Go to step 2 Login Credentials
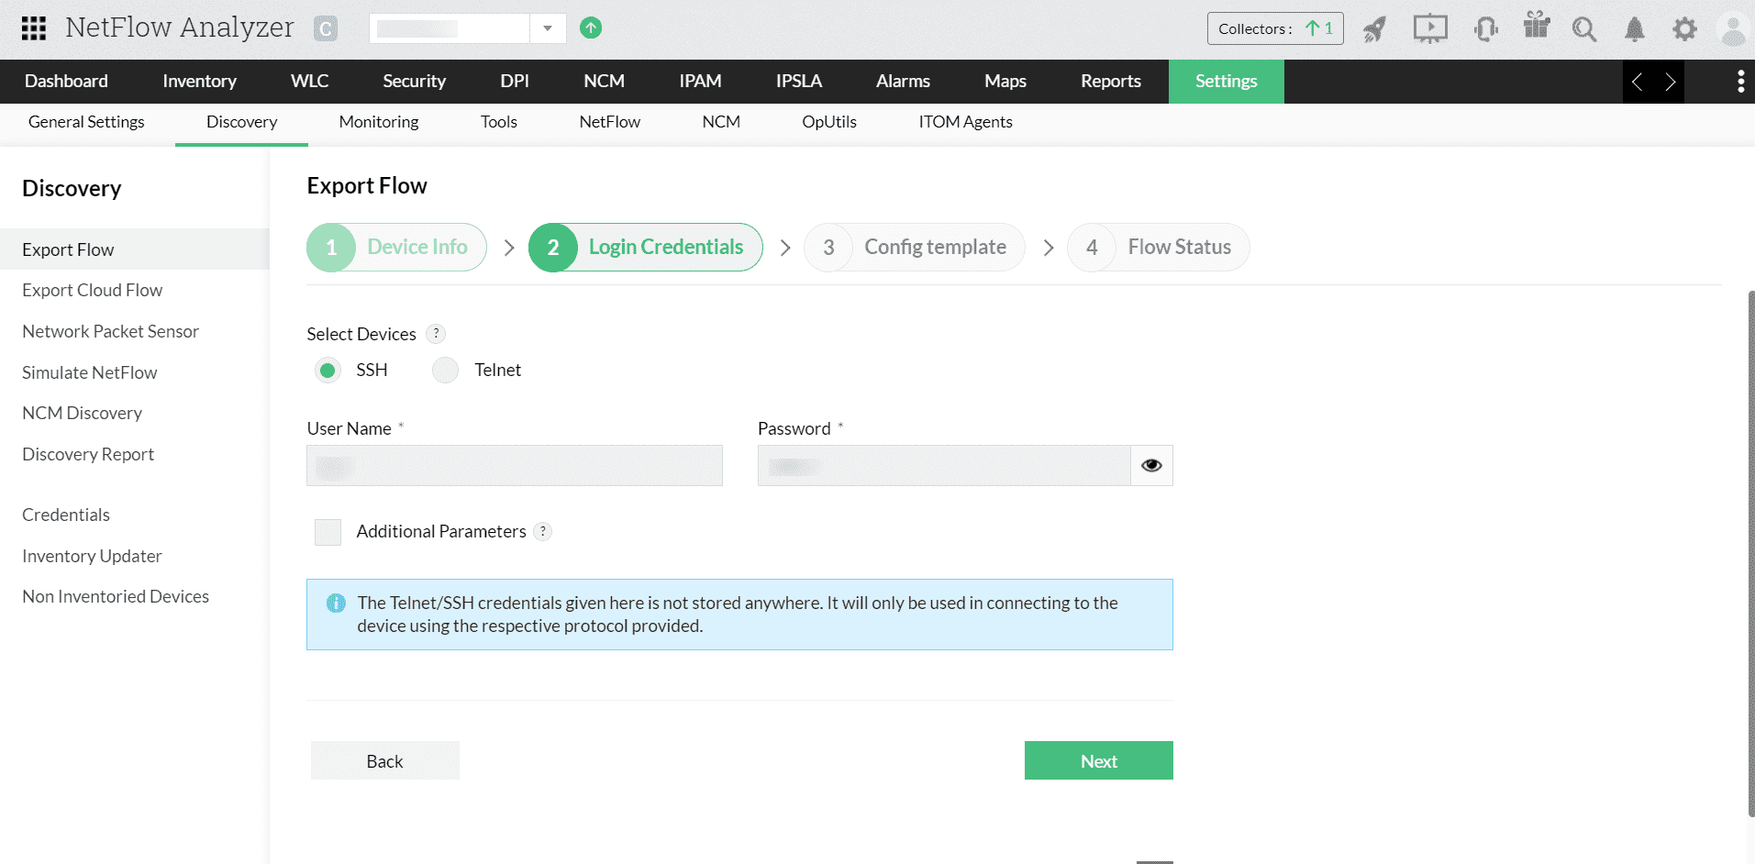The width and height of the screenshot is (1755, 864). pyautogui.click(x=646, y=248)
